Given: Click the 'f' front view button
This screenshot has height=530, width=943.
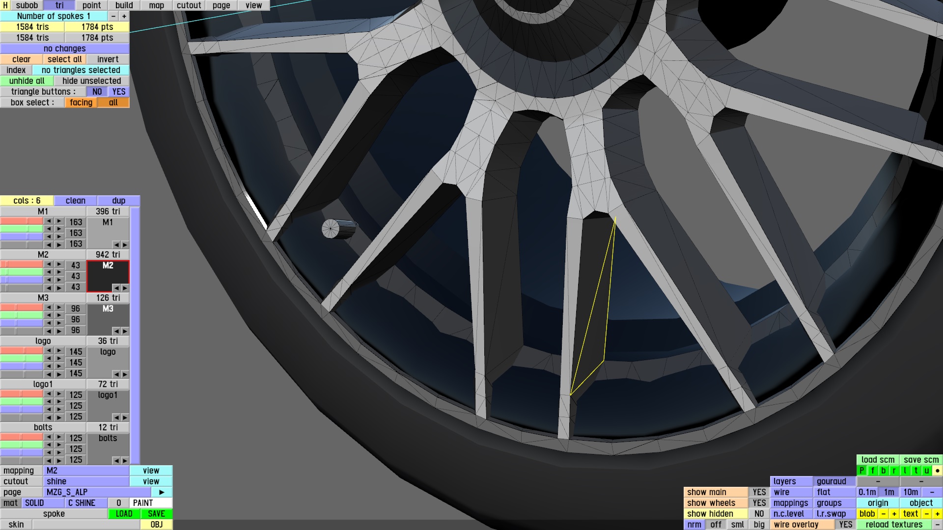Looking at the screenshot, I should [873, 471].
